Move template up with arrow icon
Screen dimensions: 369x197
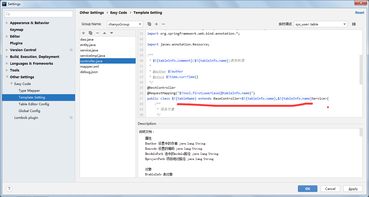coord(105,33)
